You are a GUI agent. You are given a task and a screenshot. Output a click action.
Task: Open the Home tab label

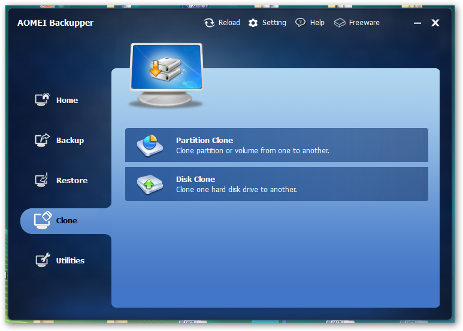click(x=67, y=101)
